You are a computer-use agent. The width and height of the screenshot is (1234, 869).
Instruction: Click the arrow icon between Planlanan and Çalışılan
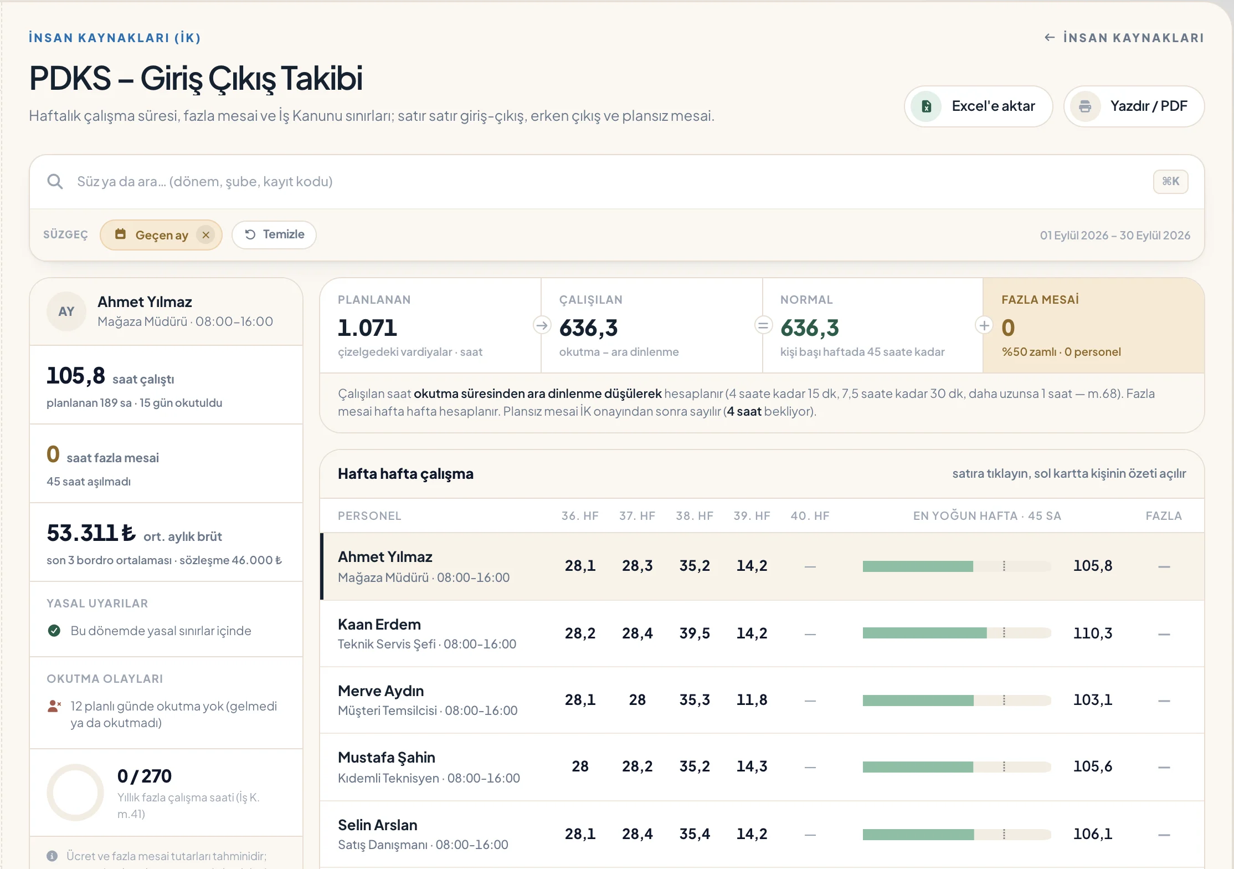click(542, 325)
